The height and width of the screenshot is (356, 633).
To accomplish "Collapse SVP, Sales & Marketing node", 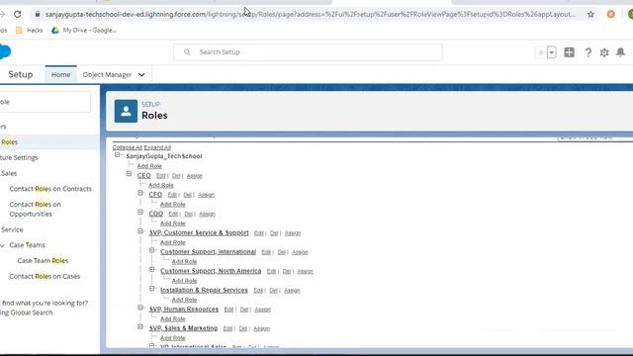I will point(140,326).
